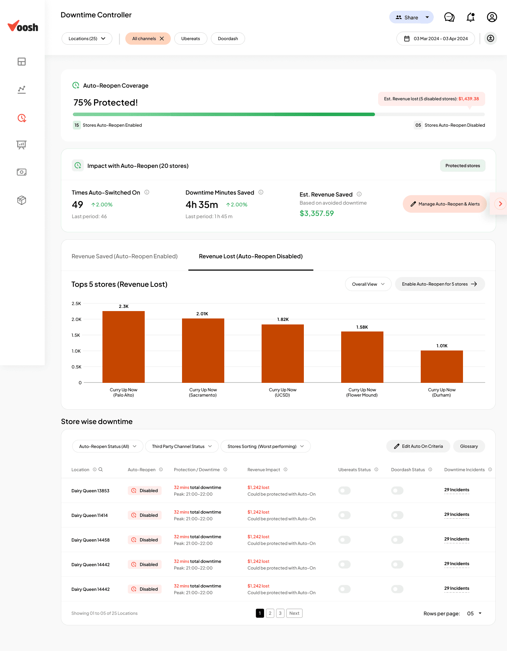The image size is (507, 651).
Task: Open the Glossary button
Action: click(x=469, y=446)
